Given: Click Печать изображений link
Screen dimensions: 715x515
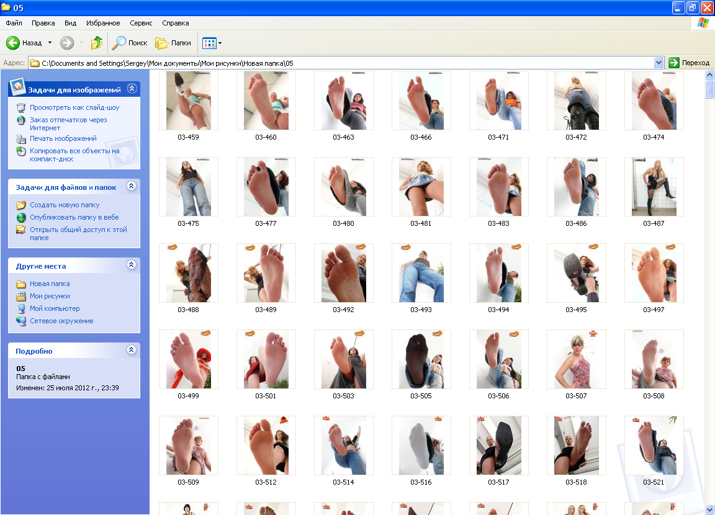Looking at the screenshot, I should (x=63, y=138).
